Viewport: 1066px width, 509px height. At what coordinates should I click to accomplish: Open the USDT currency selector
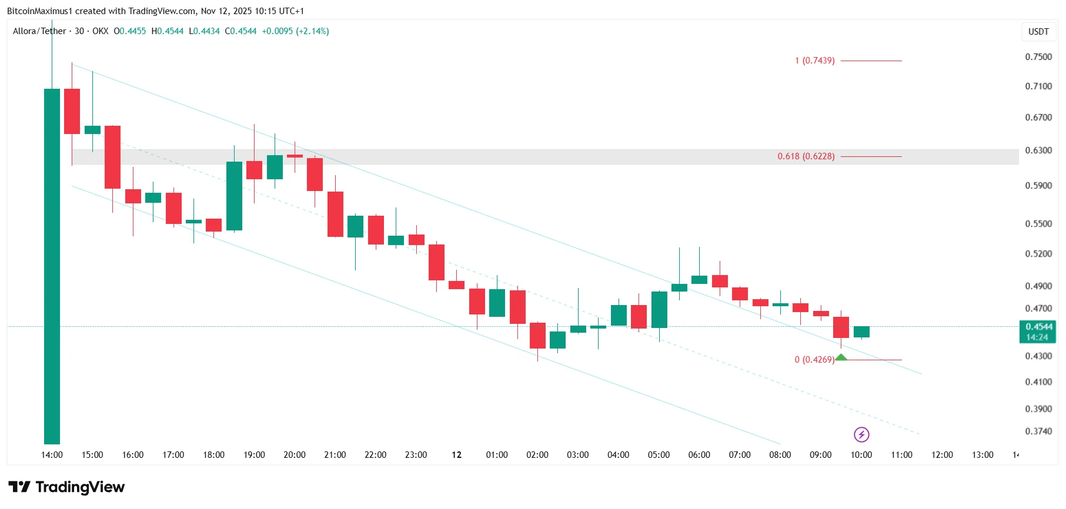[x=1038, y=32]
